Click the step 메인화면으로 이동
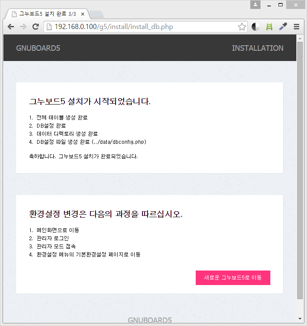The width and height of the screenshot is (307, 326). (58, 230)
